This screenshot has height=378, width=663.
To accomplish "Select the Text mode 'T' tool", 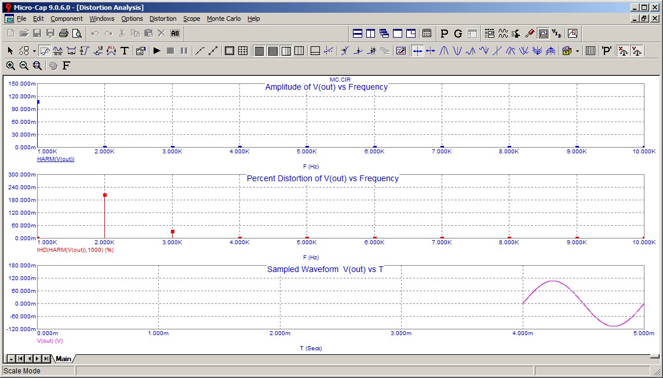I will pos(125,51).
